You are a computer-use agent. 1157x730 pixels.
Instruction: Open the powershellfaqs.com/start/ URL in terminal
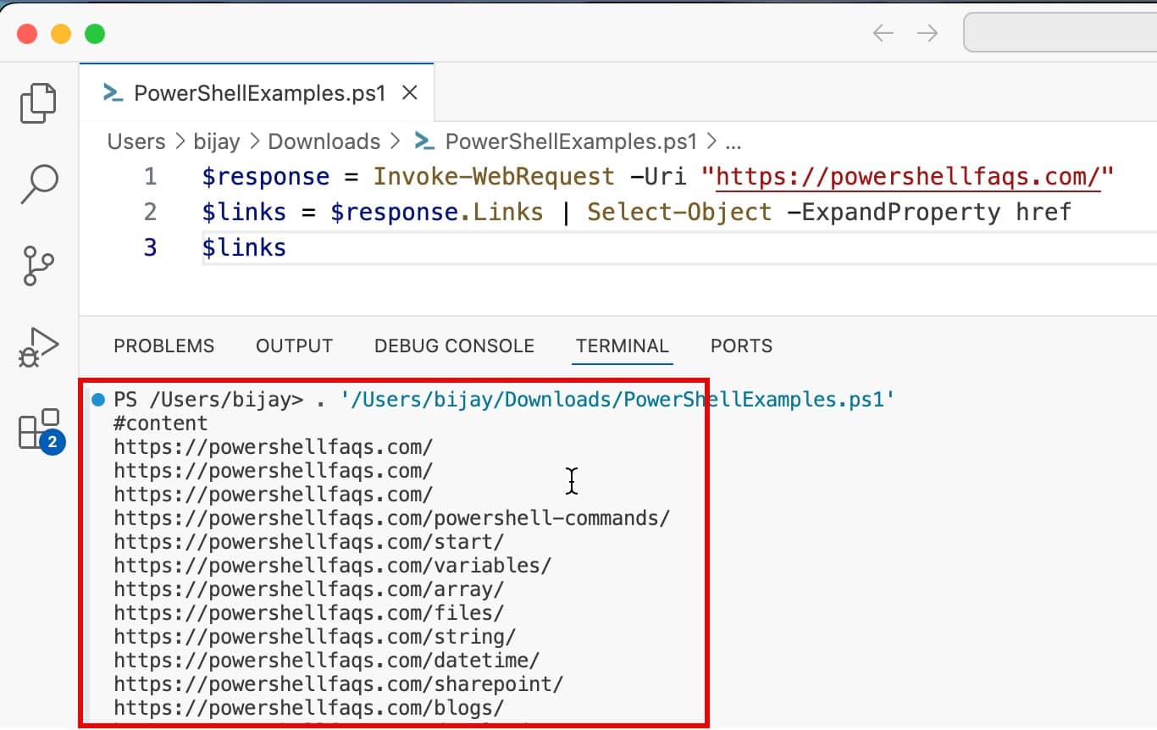pyautogui.click(x=309, y=541)
